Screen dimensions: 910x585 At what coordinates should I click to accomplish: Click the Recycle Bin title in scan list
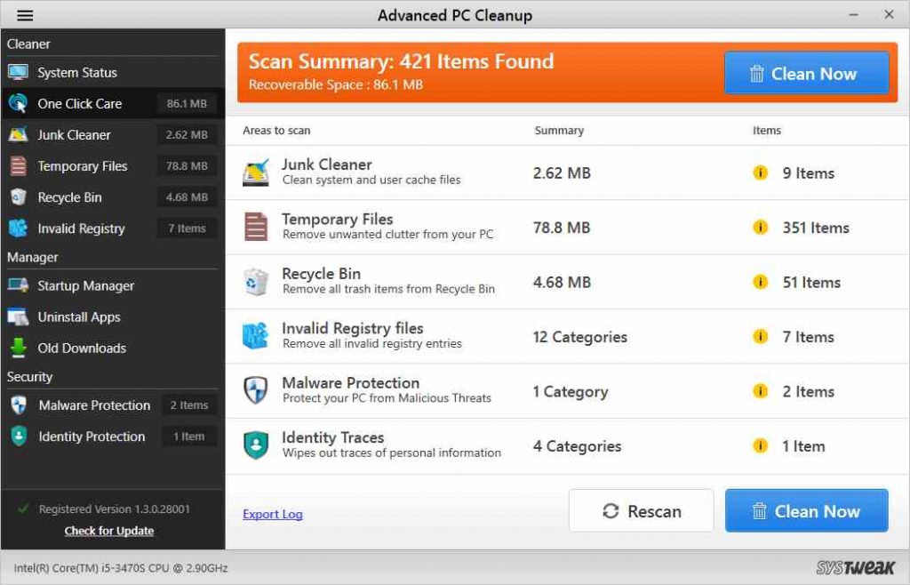pyautogui.click(x=321, y=273)
